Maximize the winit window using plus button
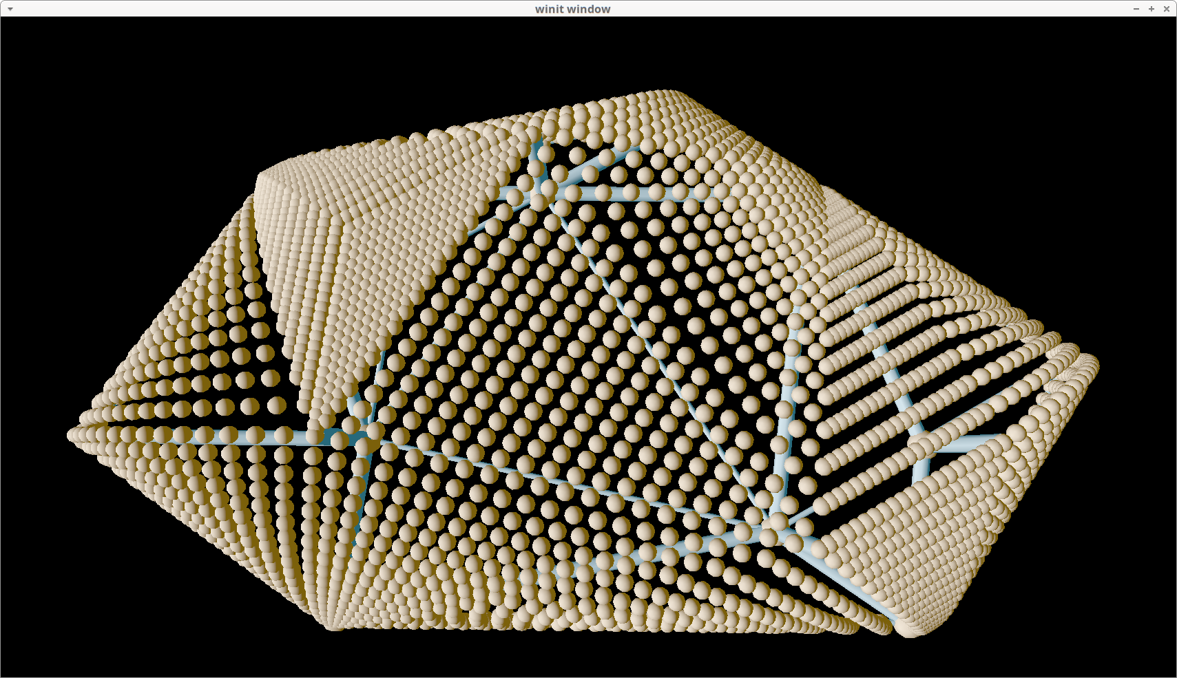This screenshot has width=1177, height=678. [x=1152, y=9]
